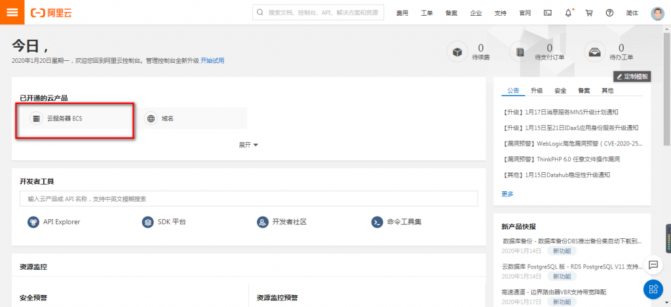Switch to the 升级 tab
671x307 pixels.
(x=537, y=90)
